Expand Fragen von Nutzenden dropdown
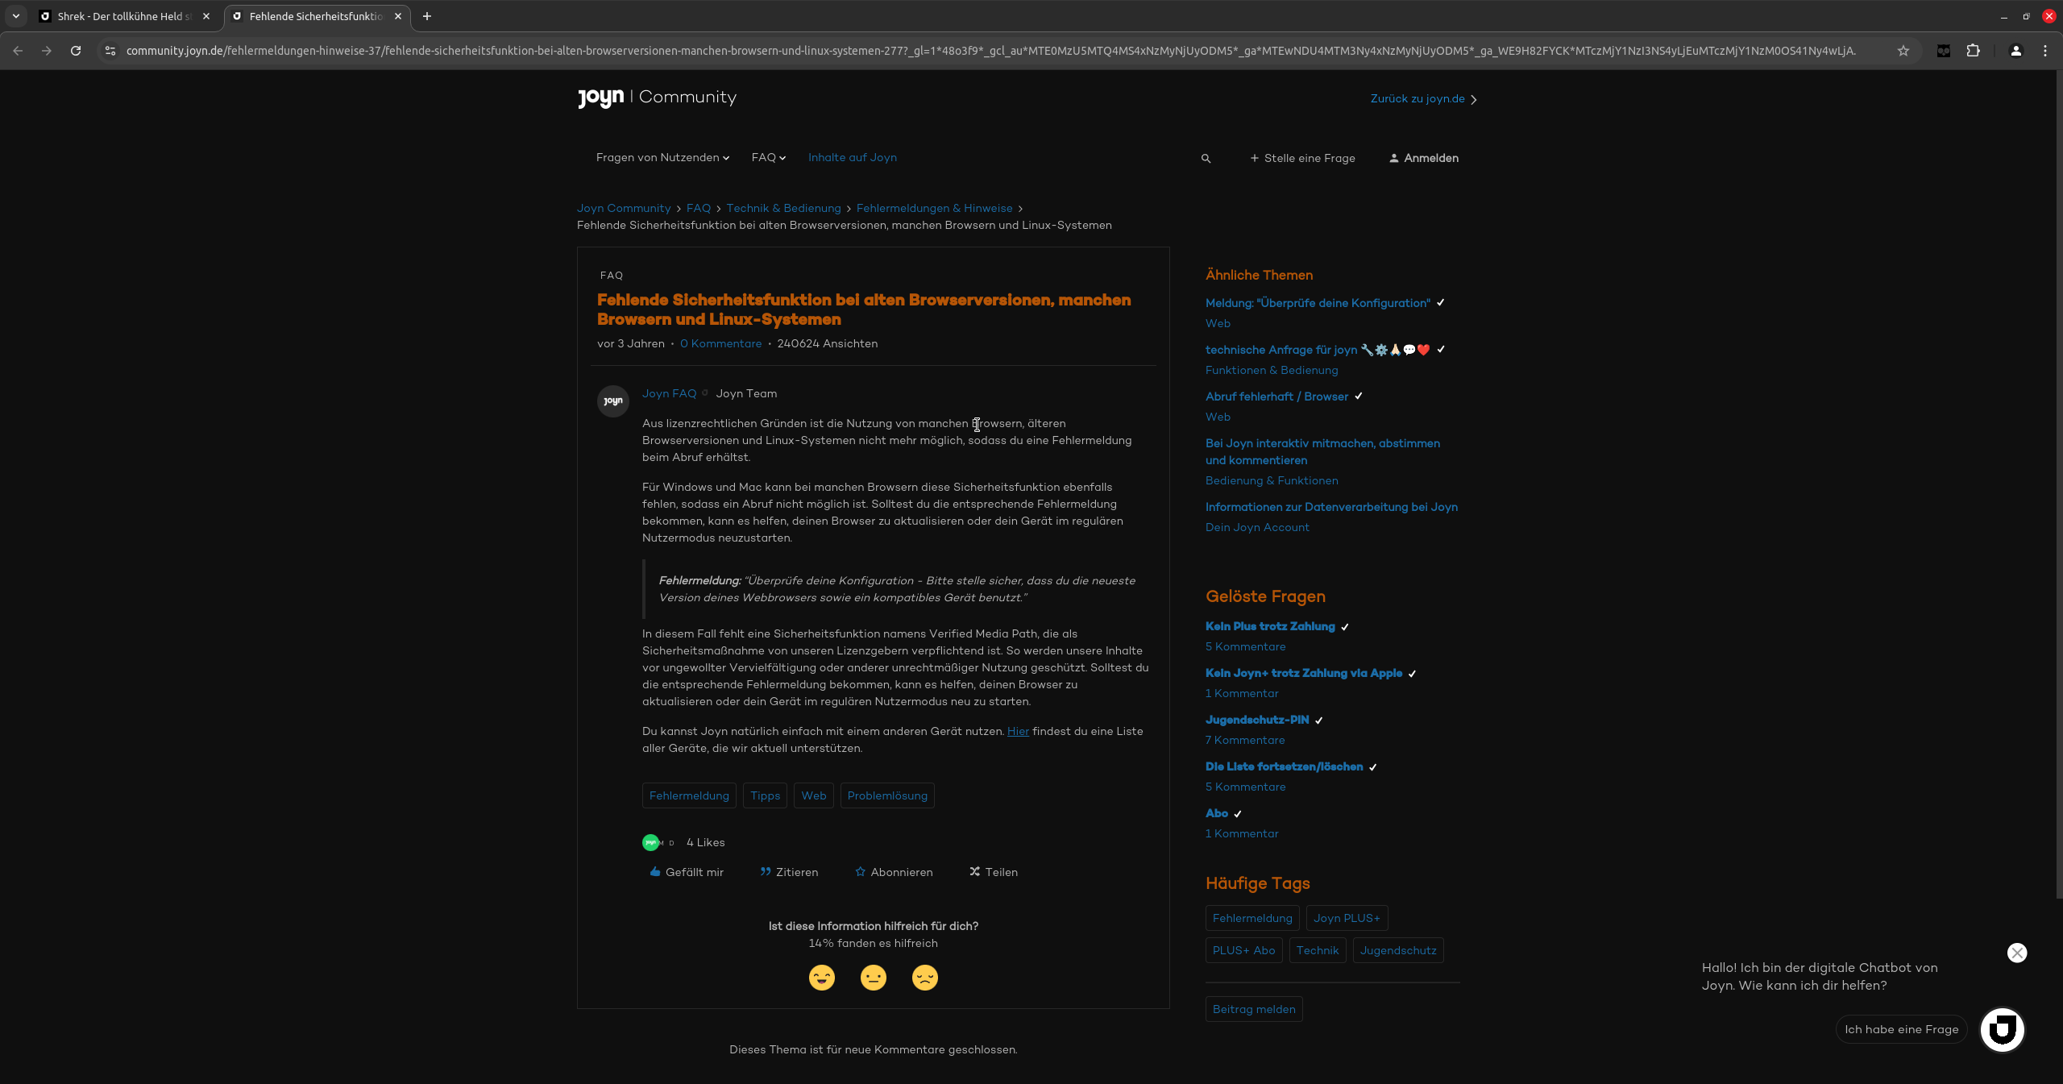Screen dimensions: 2063x1084 662,158
